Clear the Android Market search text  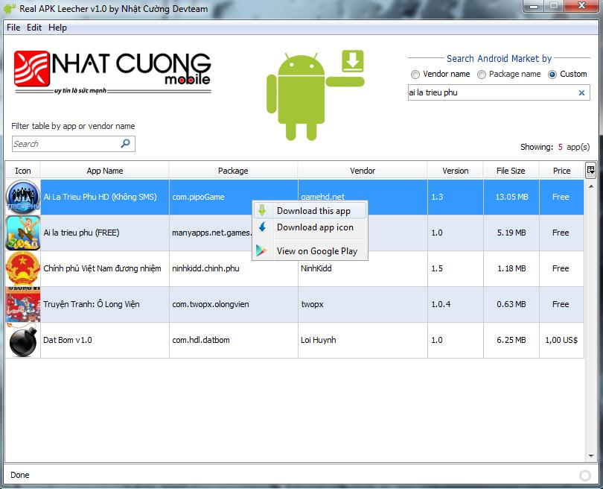581,93
